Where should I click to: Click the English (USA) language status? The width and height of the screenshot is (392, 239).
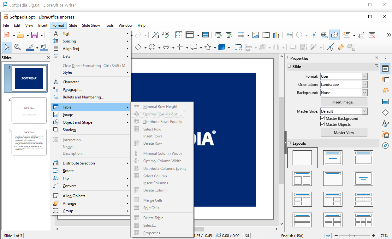(292, 236)
